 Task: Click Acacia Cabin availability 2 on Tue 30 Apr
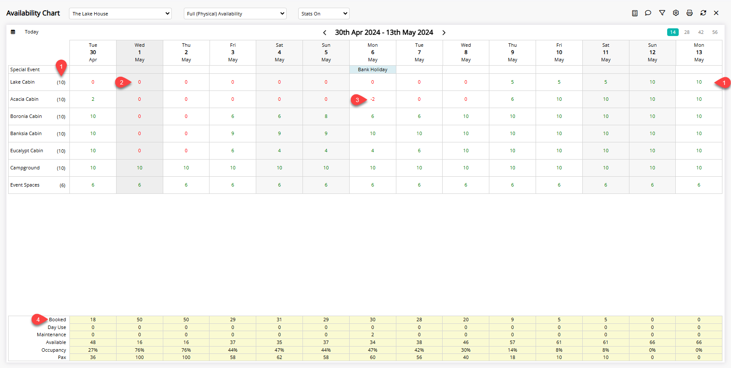pos(93,99)
